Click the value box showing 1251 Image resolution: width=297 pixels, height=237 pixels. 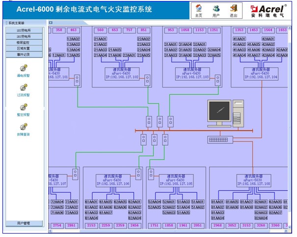coord(214,30)
